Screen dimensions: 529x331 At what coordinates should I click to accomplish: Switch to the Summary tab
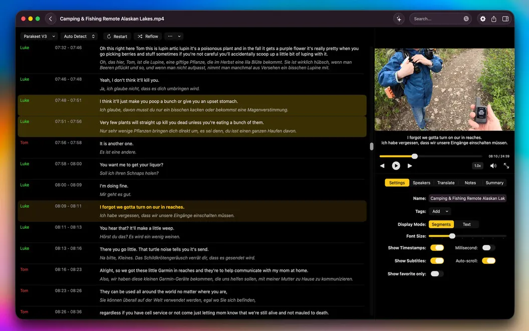point(494,183)
